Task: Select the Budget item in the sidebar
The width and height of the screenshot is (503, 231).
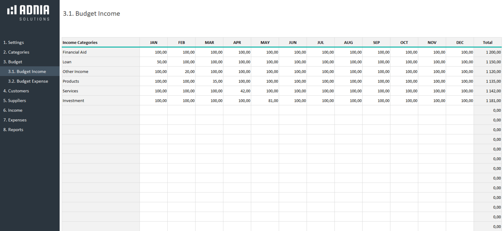Action: point(12,62)
